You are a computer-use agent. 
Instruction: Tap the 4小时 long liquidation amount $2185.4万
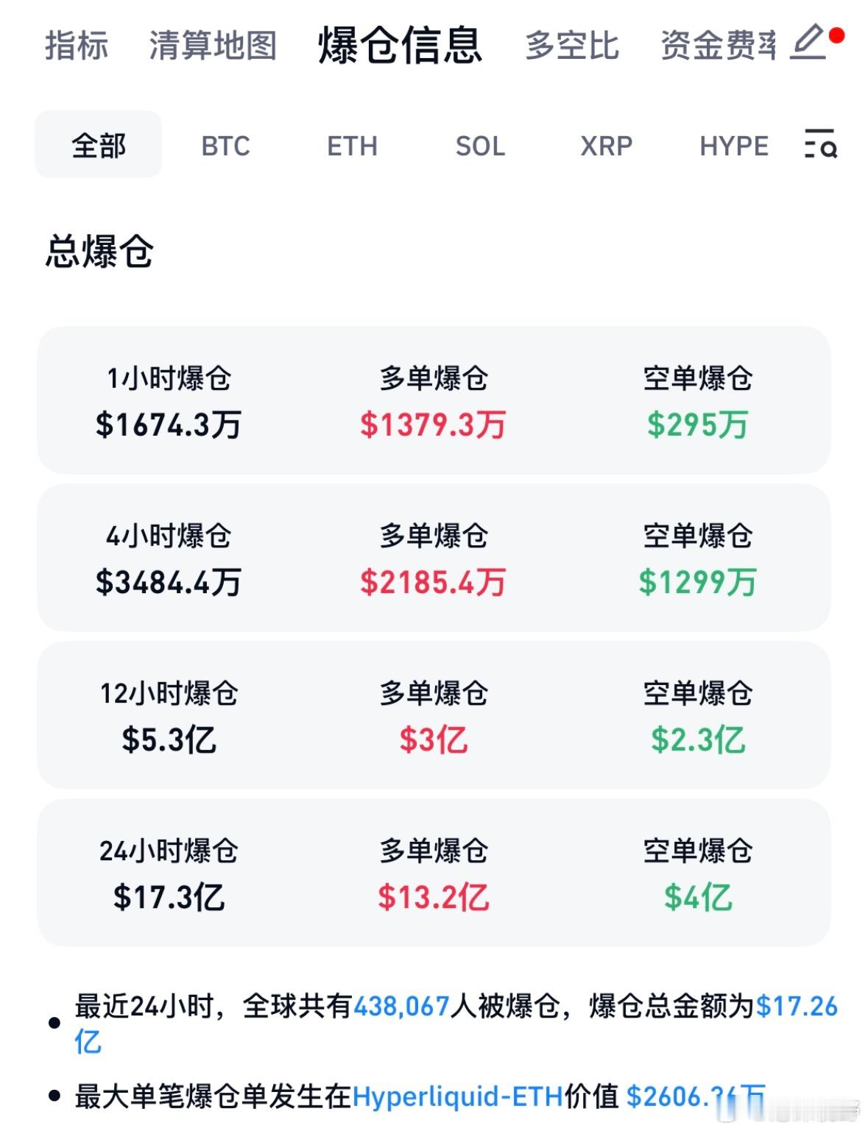point(433,582)
